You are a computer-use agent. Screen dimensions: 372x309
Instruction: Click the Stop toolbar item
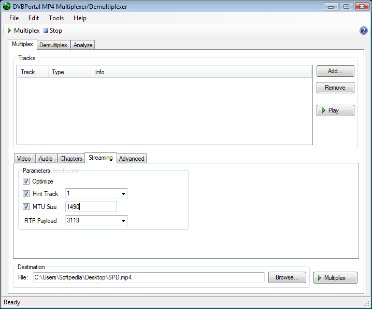[x=53, y=31]
